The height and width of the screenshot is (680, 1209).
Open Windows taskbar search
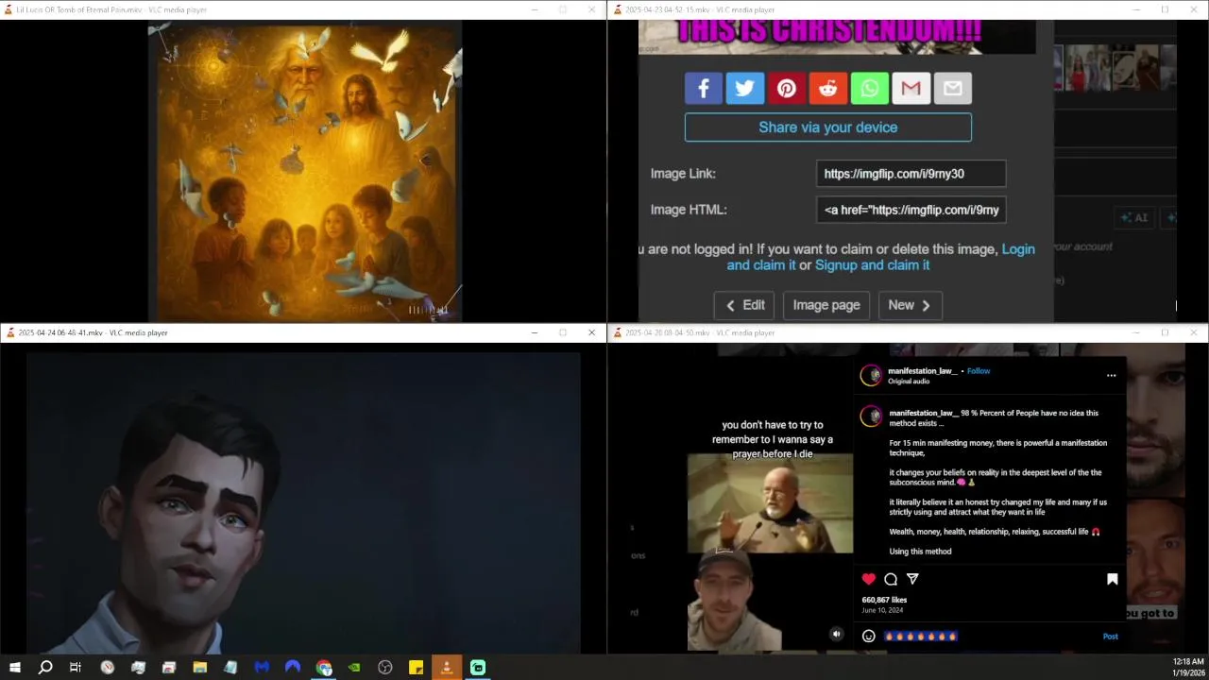[x=45, y=668]
